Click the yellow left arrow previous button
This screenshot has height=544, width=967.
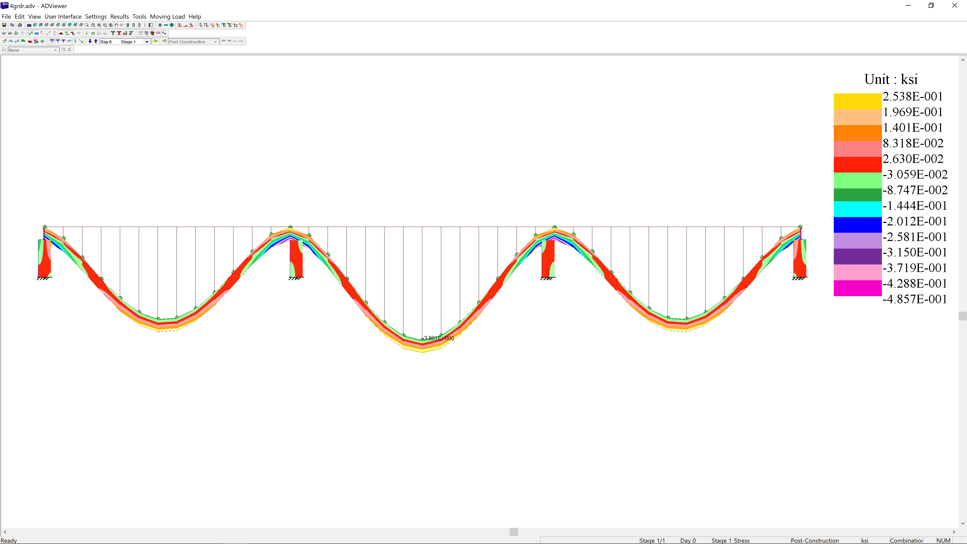click(x=155, y=41)
